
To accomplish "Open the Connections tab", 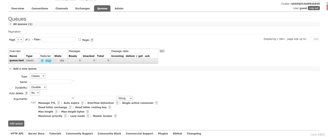I will 40,8.
